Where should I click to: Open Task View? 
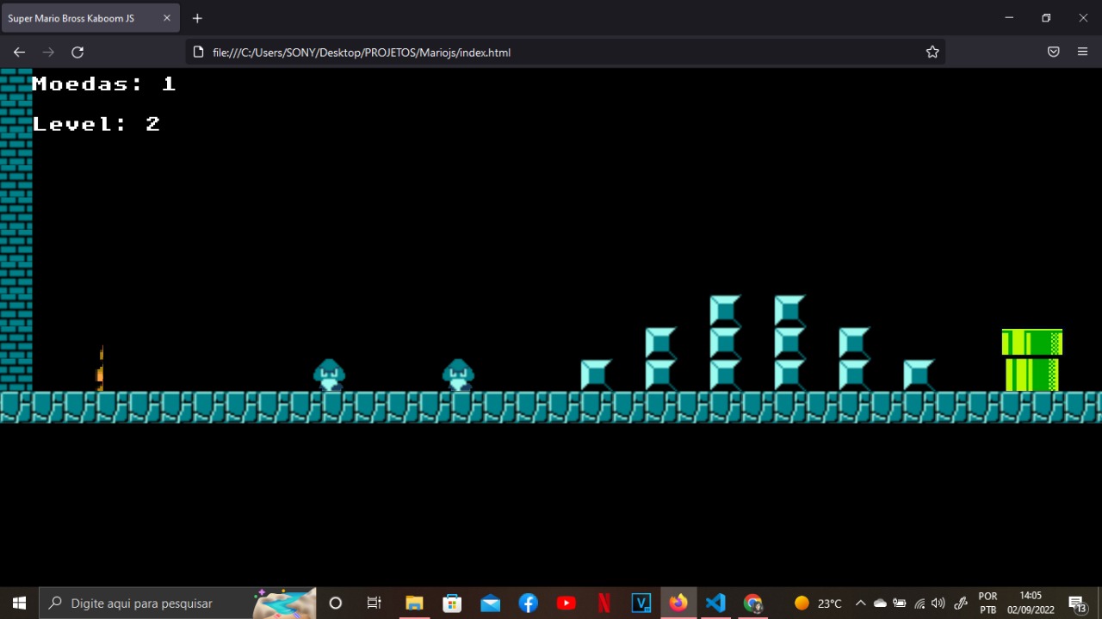pyautogui.click(x=375, y=604)
